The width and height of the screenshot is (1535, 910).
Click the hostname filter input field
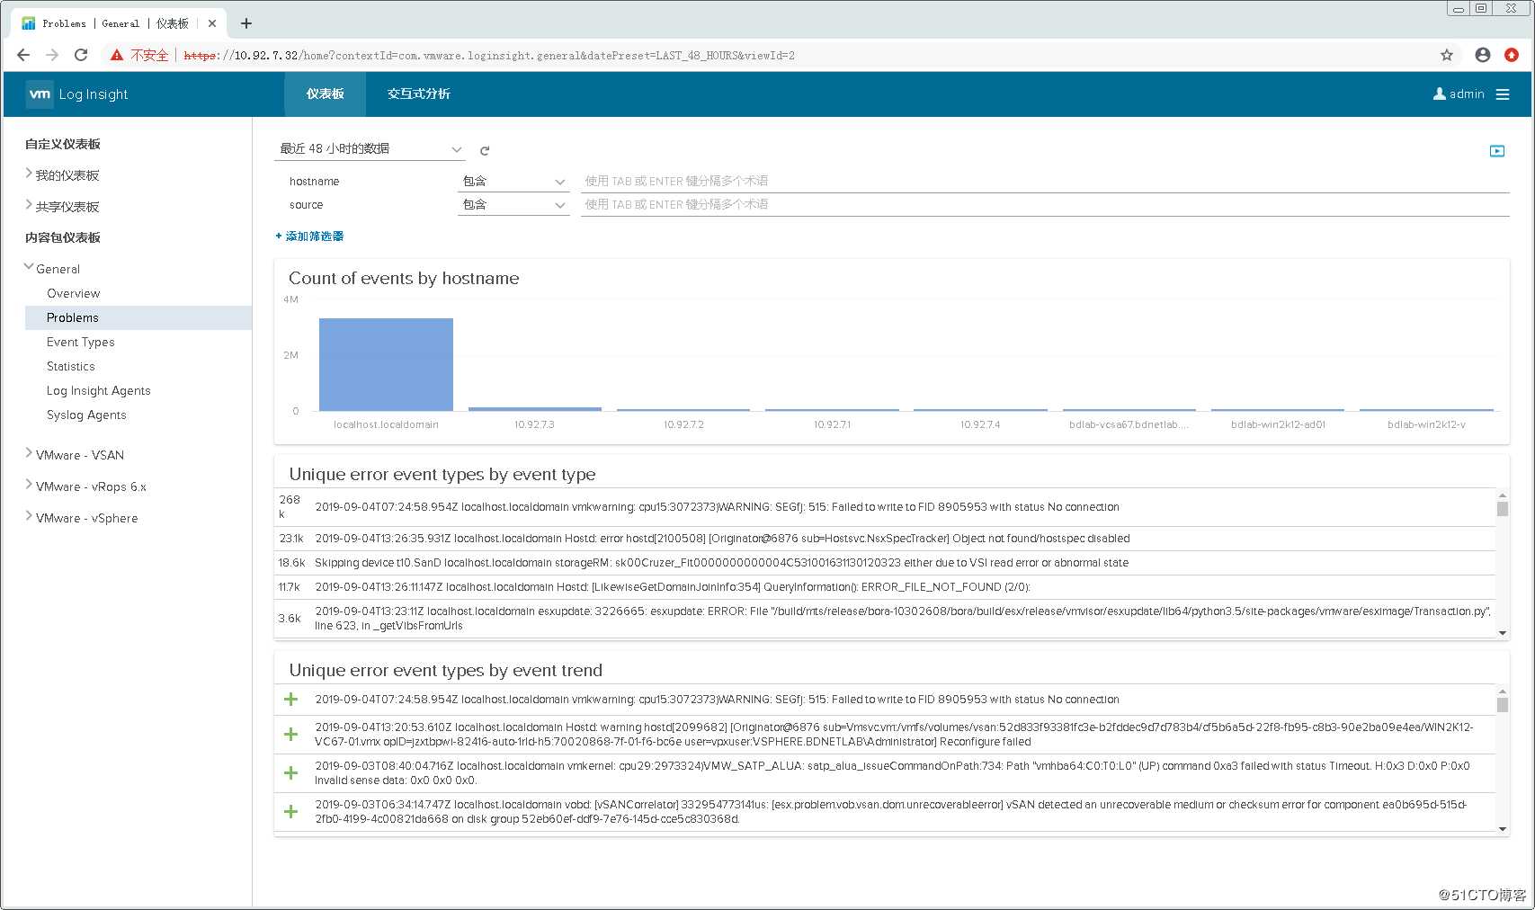coord(1045,181)
